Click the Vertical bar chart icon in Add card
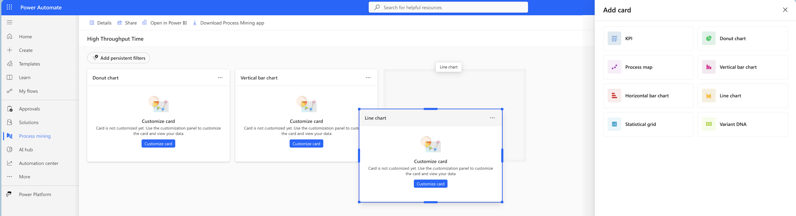 coord(709,67)
